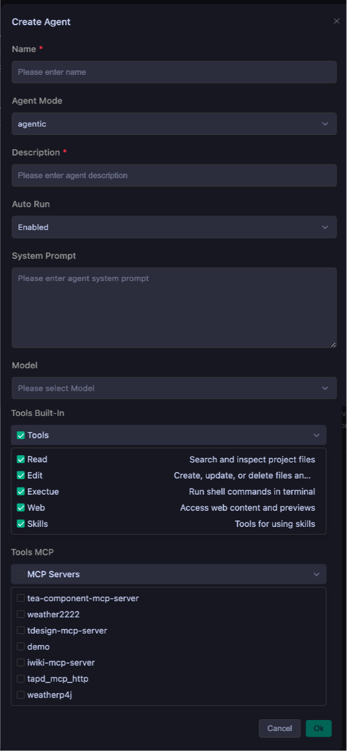The width and height of the screenshot is (347, 751).
Task: Click 'Run shell commands in terminal' text
Action: 252,491
